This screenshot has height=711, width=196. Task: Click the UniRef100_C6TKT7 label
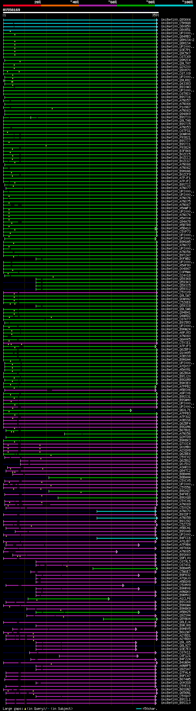[176, 319]
